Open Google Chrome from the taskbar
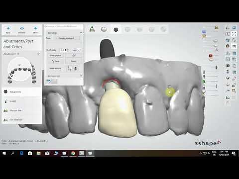 tap(73, 153)
